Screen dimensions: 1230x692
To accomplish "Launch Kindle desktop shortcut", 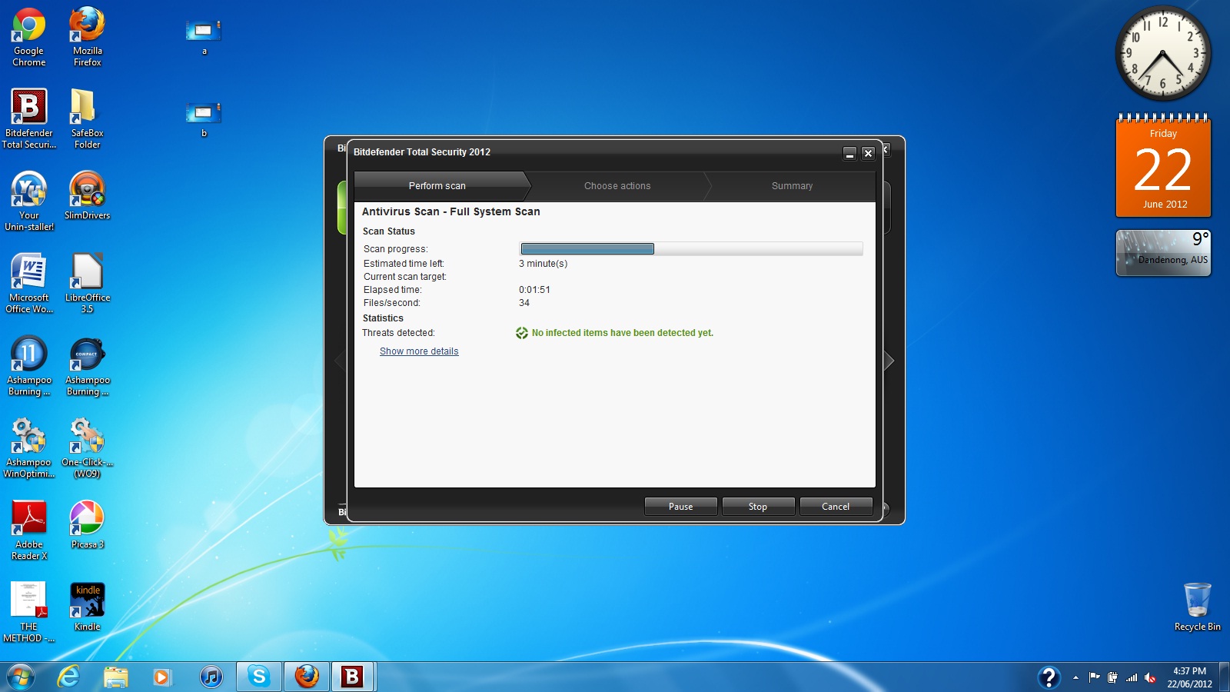I will (87, 607).
